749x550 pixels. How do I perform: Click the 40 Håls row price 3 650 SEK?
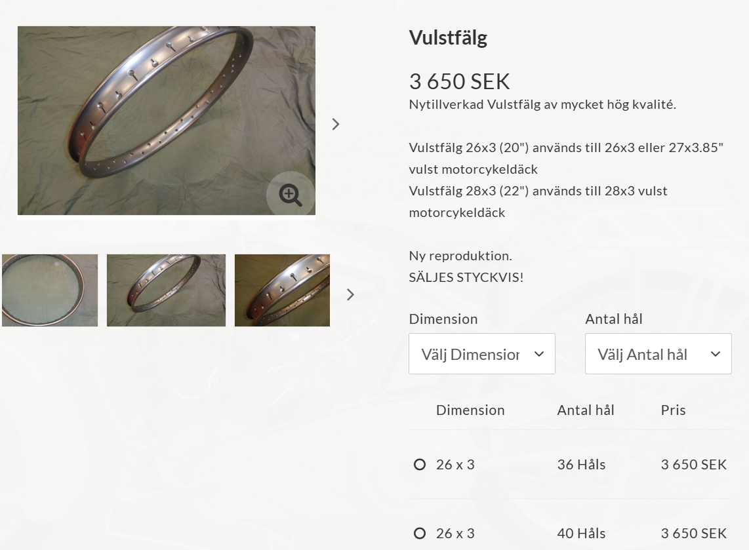(694, 534)
